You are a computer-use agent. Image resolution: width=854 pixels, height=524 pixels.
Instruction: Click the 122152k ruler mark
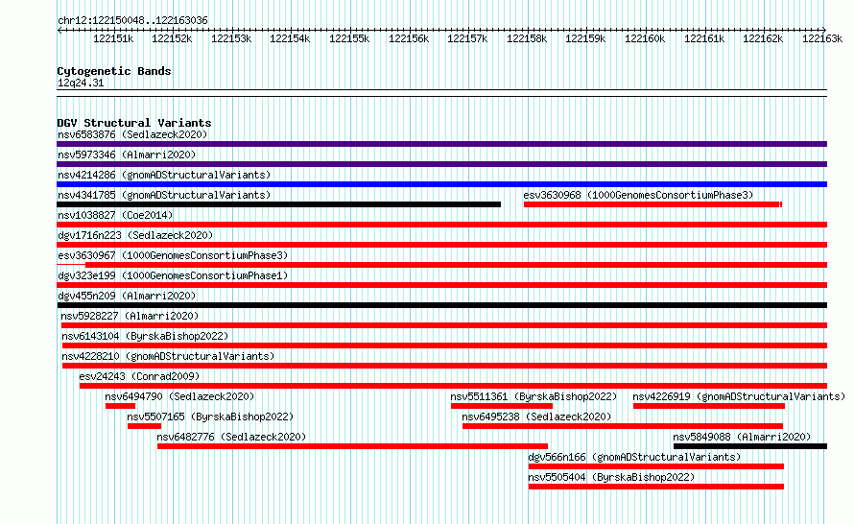172,38
